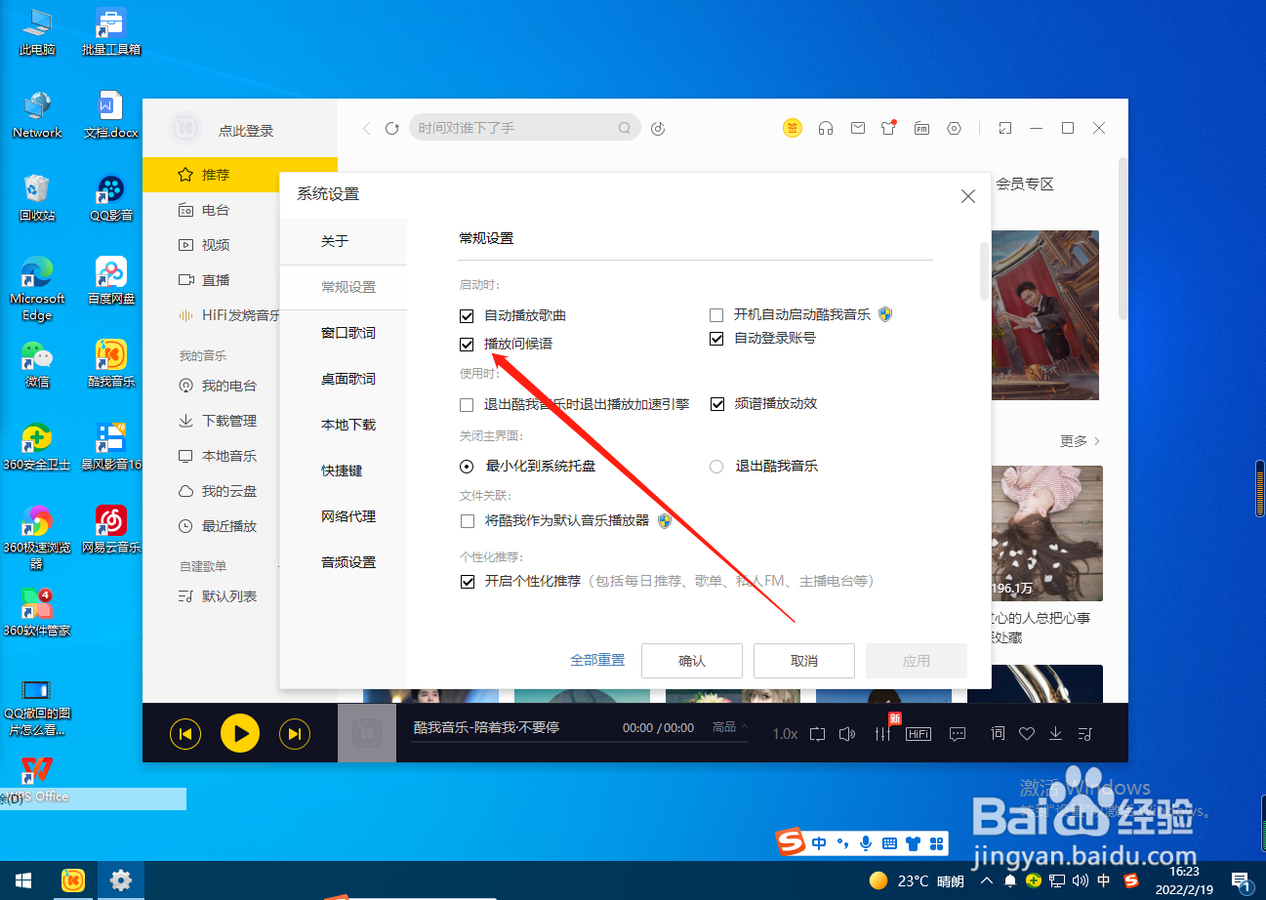The image size is (1266, 900).
Task: Click Kuwo music icon on taskbar
Action: (x=73, y=880)
